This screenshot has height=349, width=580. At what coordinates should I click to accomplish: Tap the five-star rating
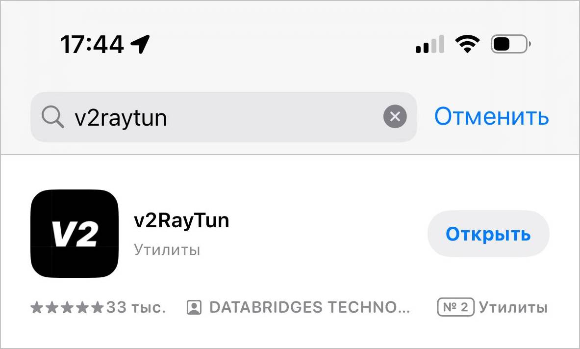67,307
